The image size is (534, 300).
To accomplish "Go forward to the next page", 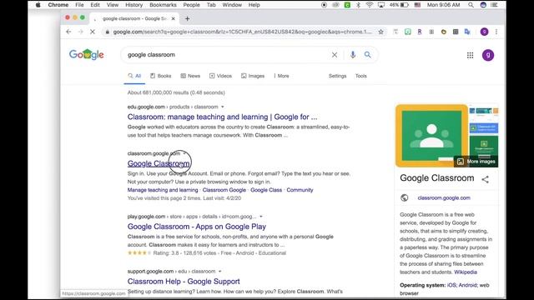I will tap(81, 32).
